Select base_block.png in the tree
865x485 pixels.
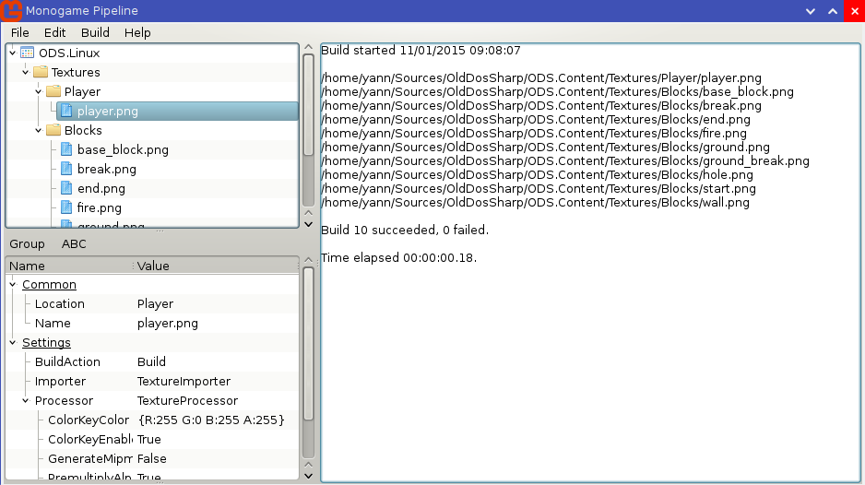coord(123,149)
